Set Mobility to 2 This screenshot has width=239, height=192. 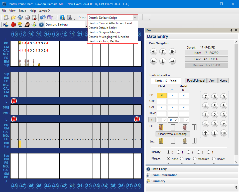click(x=189, y=152)
